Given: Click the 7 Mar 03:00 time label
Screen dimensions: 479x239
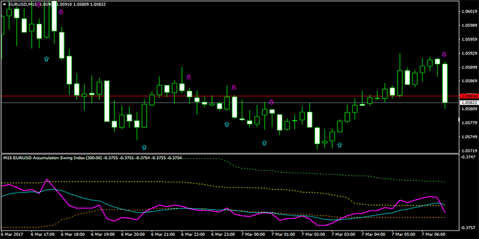Looking at the screenshot, I should pyautogui.click(x=343, y=235).
